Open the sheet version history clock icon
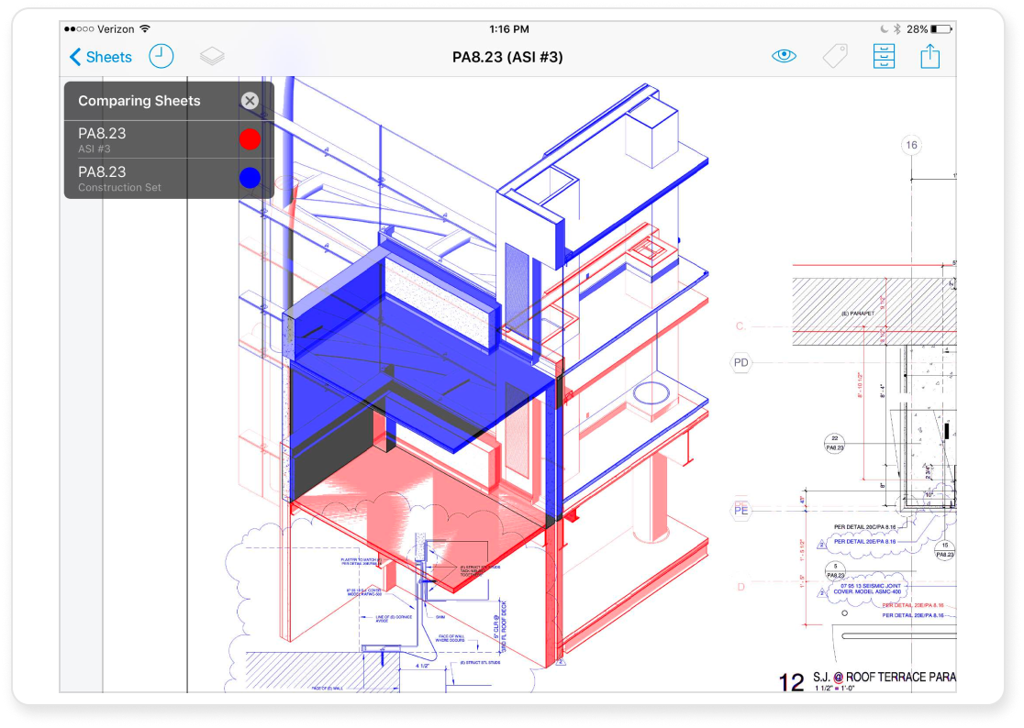Image resolution: width=1024 pixels, height=728 pixels. tap(161, 57)
